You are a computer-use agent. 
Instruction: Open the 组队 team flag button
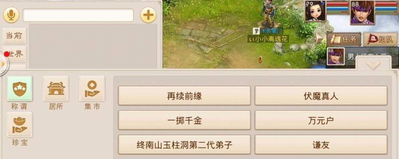pyautogui.click(x=381, y=39)
